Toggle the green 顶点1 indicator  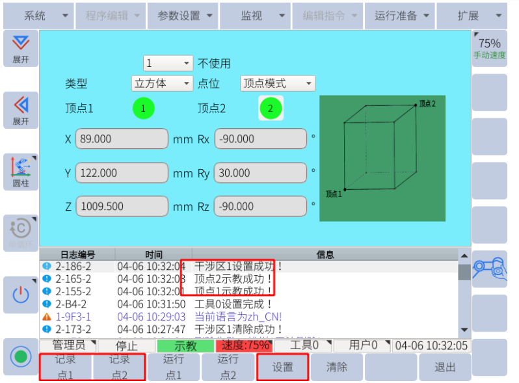pos(144,109)
